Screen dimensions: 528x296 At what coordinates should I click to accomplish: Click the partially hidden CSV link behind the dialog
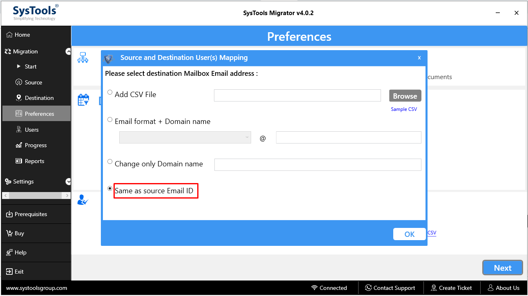coord(432,233)
